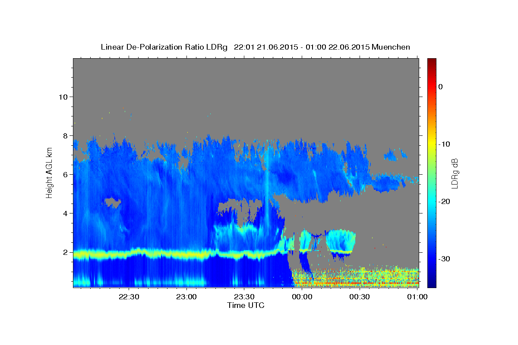Screen dimensions: 518x345
Task: Click 'Muenchen' in the plot title
Action: (391, 47)
